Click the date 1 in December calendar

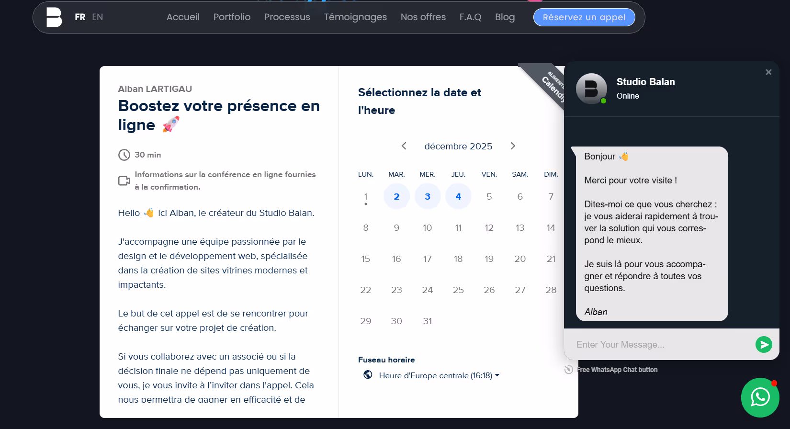point(366,196)
